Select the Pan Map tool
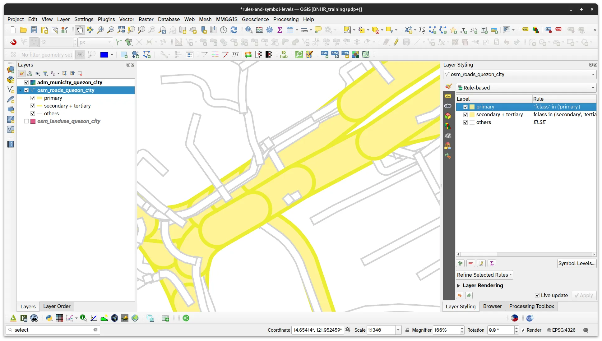 click(80, 30)
